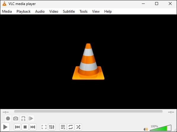
Task: Open the Audio menu
Action: 40,11
